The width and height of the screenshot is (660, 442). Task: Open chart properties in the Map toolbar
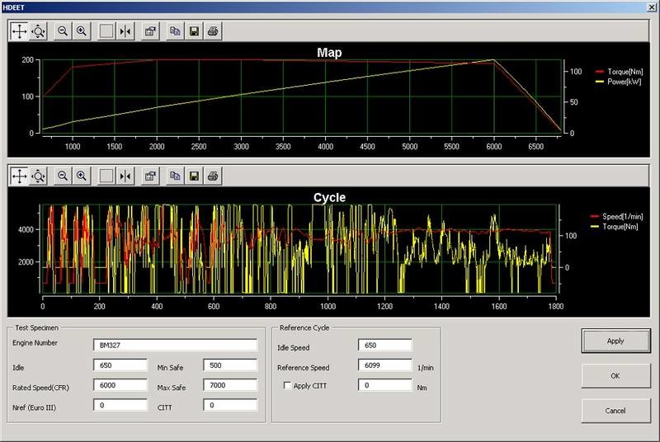[x=150, y=31]
